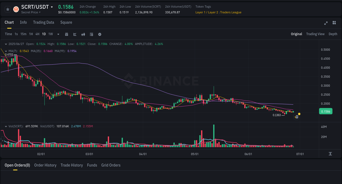342x184 pixels.
Task: Open the candlestick type icon
Action: coord(83,34)
